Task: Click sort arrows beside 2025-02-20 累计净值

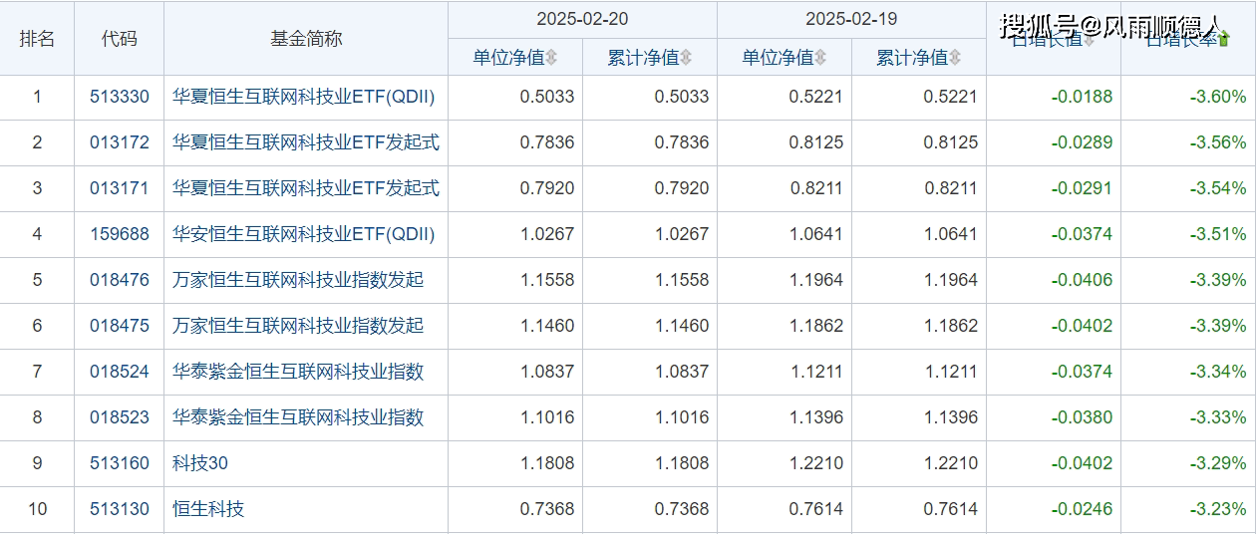Action: point(686,58)
